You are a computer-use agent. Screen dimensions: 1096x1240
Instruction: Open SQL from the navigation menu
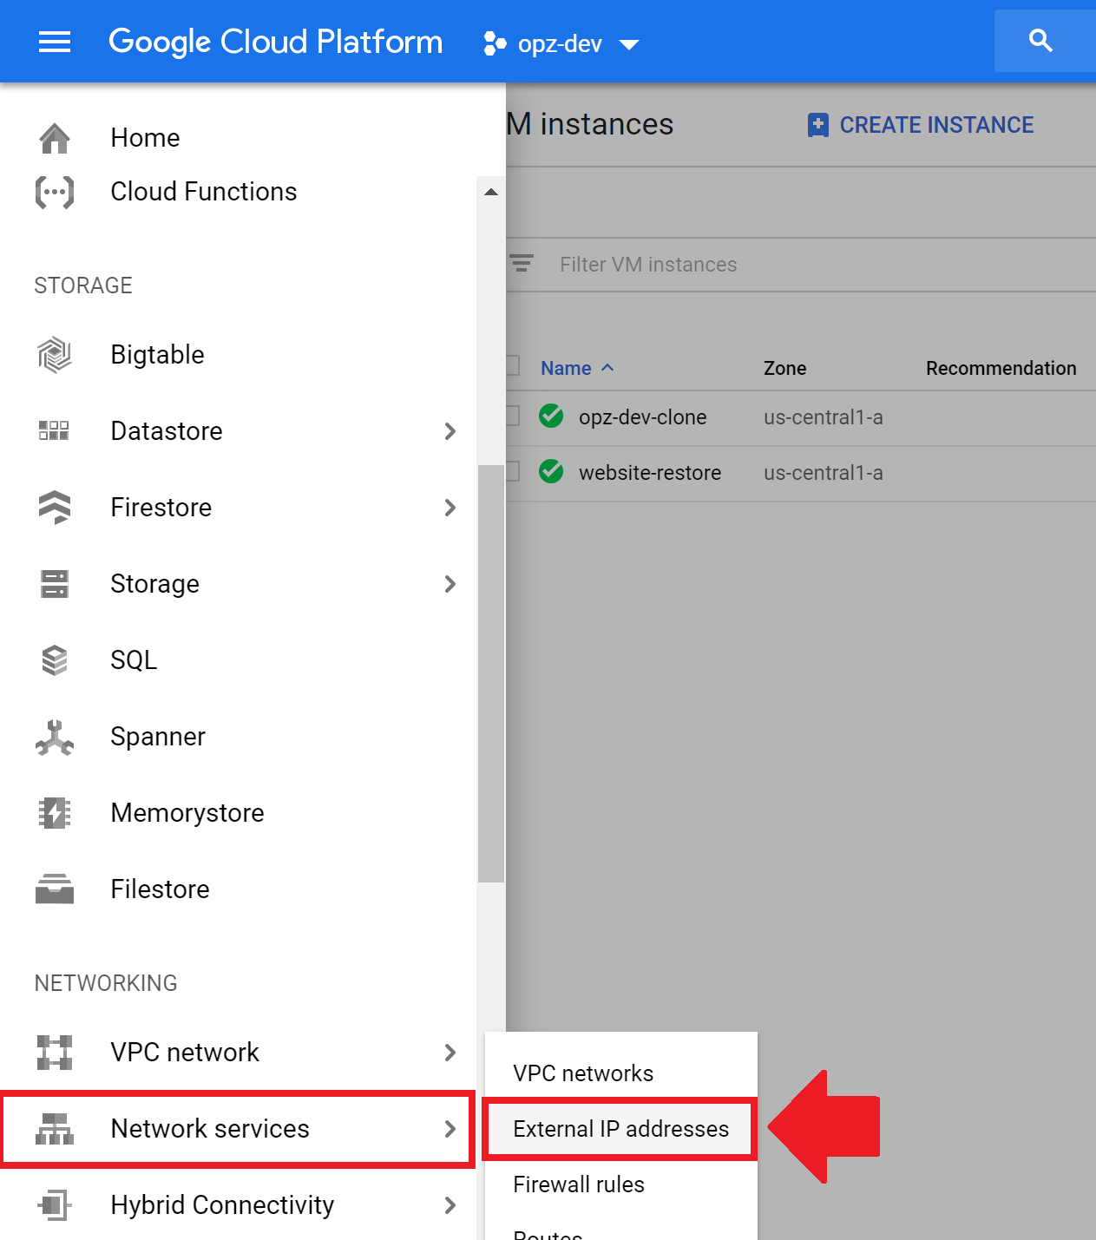coord(134,660)
